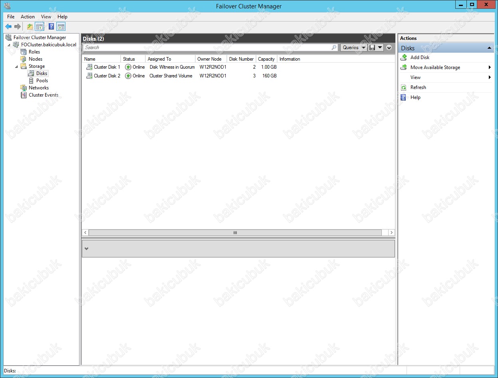Open the Queries dropdown
498x378 pixels.
353,47
